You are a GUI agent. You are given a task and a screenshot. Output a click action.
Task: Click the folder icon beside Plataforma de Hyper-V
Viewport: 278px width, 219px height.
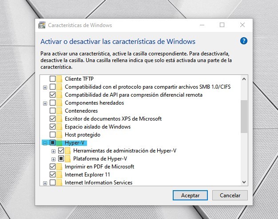68,159
